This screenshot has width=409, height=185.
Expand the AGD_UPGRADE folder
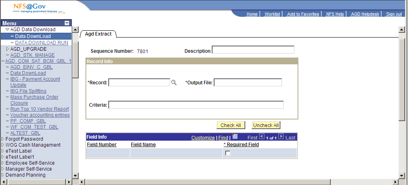(7, 49)
